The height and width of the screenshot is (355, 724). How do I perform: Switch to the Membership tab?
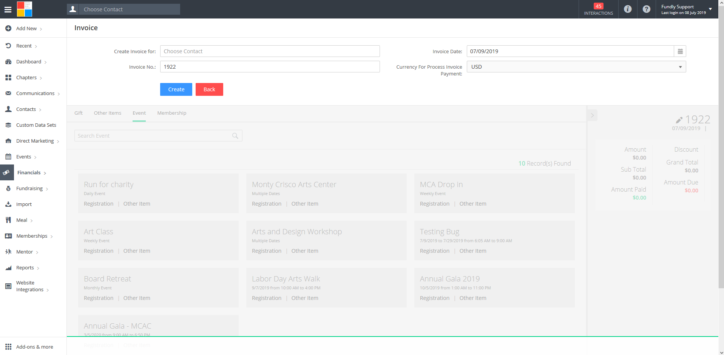pos(171,113)
